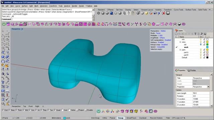Toggle the Point osnap checkbox

[x=16, y=110]
